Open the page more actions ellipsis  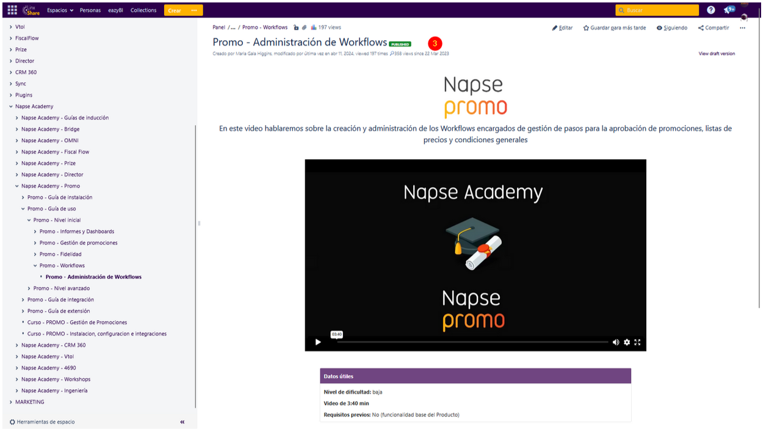tap(742, 27)
